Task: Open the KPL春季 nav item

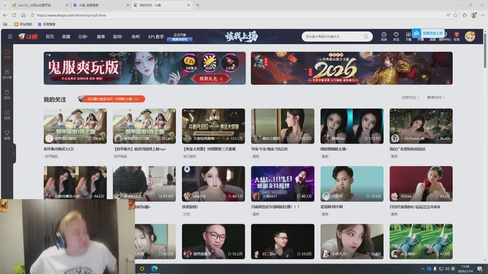Action: pyautogui.click(x=156, y=37)
